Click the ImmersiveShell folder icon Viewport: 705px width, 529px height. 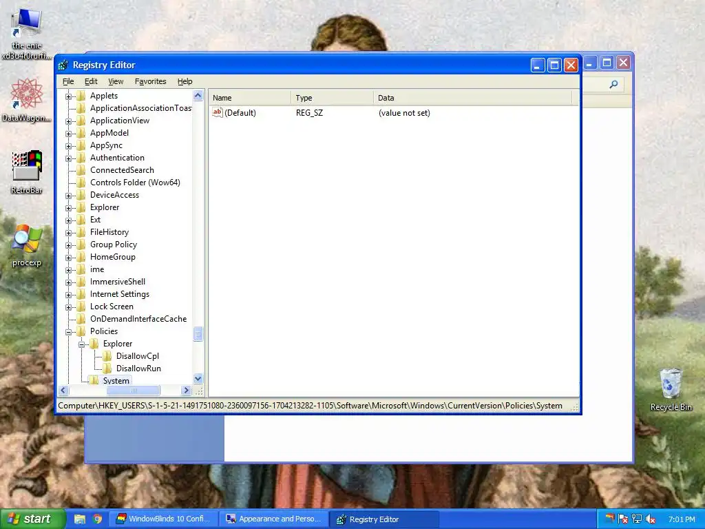tap(81, 282)
